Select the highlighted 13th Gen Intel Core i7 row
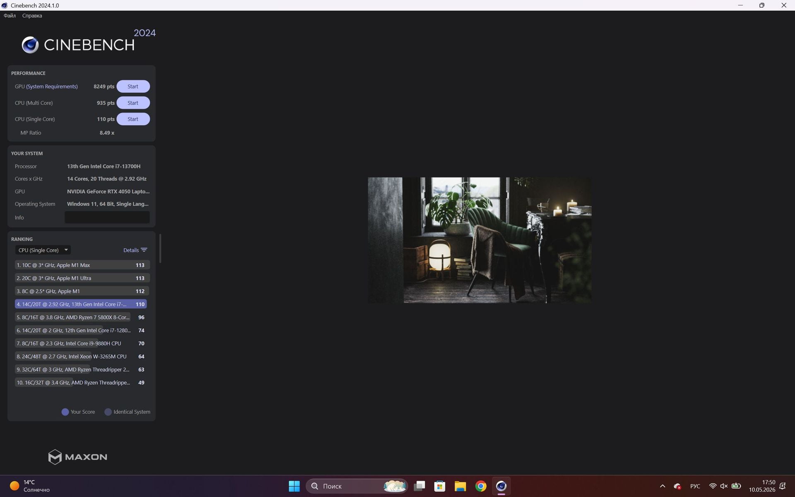The image size is (795, 497). [x=81, y=304]
